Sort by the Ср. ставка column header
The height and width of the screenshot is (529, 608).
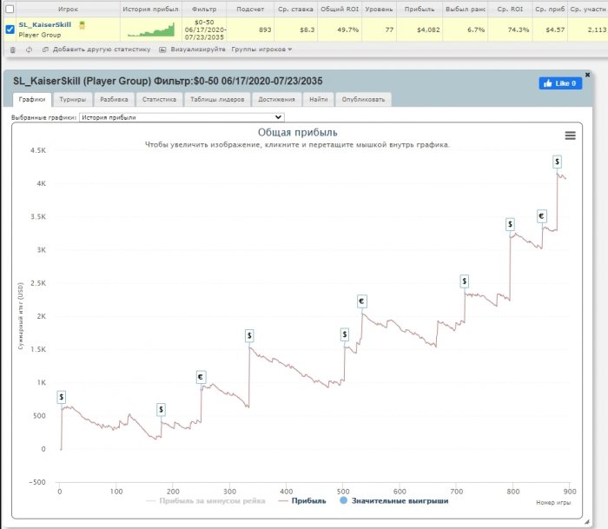295,9
